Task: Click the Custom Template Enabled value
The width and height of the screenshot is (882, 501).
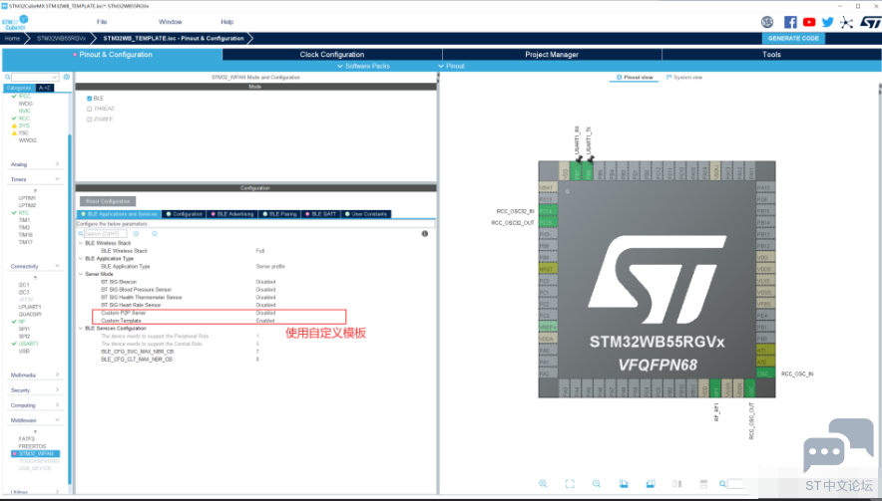Action: click(265, 320)
